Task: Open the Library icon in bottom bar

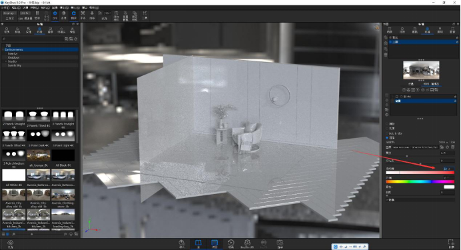Action: (198, 243)
